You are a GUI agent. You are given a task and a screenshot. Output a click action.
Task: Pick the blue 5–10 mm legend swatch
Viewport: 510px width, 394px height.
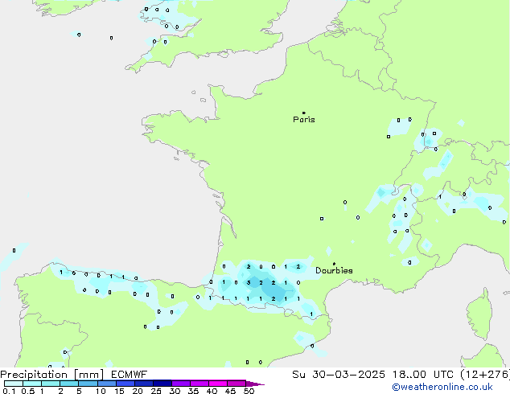coord(88,384)
